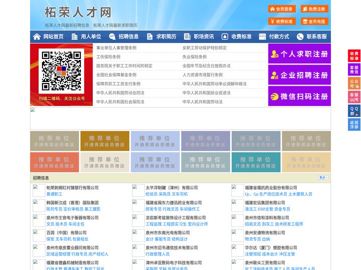Click the 会员登录 button
Viewport: 361px width, 270px height.
(282, 9)
